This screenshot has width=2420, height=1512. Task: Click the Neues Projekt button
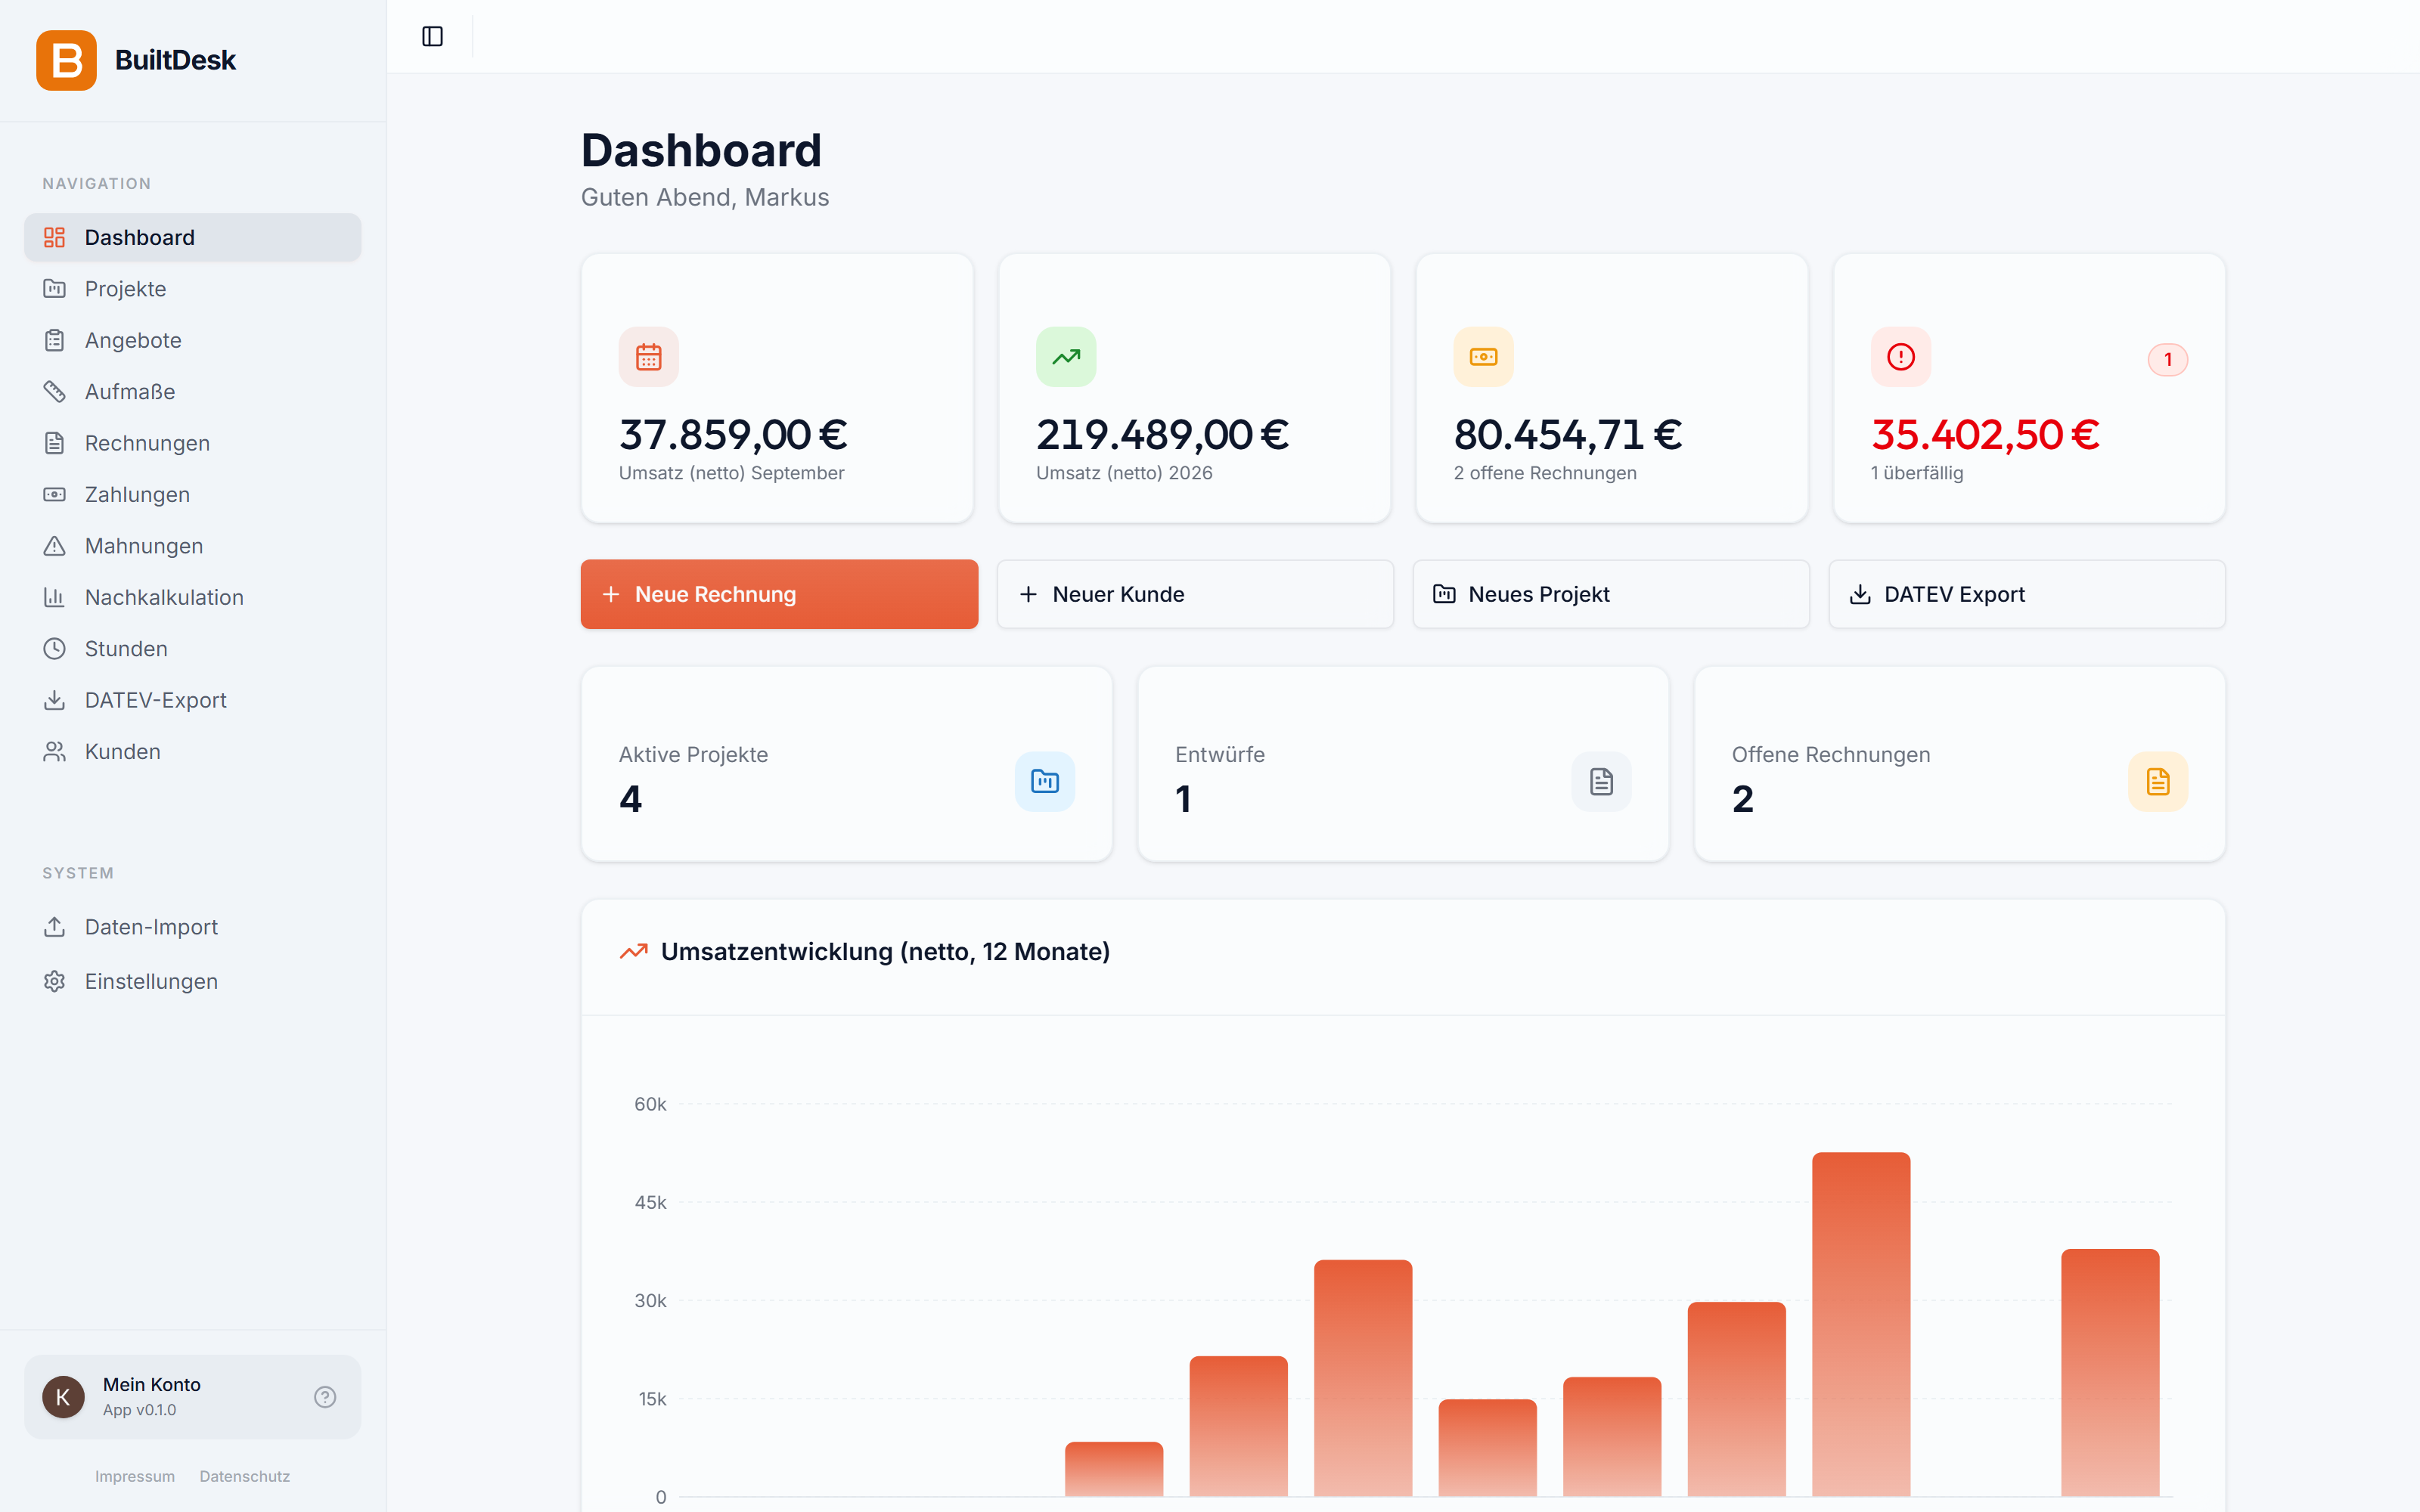(x=1611, y=594)
